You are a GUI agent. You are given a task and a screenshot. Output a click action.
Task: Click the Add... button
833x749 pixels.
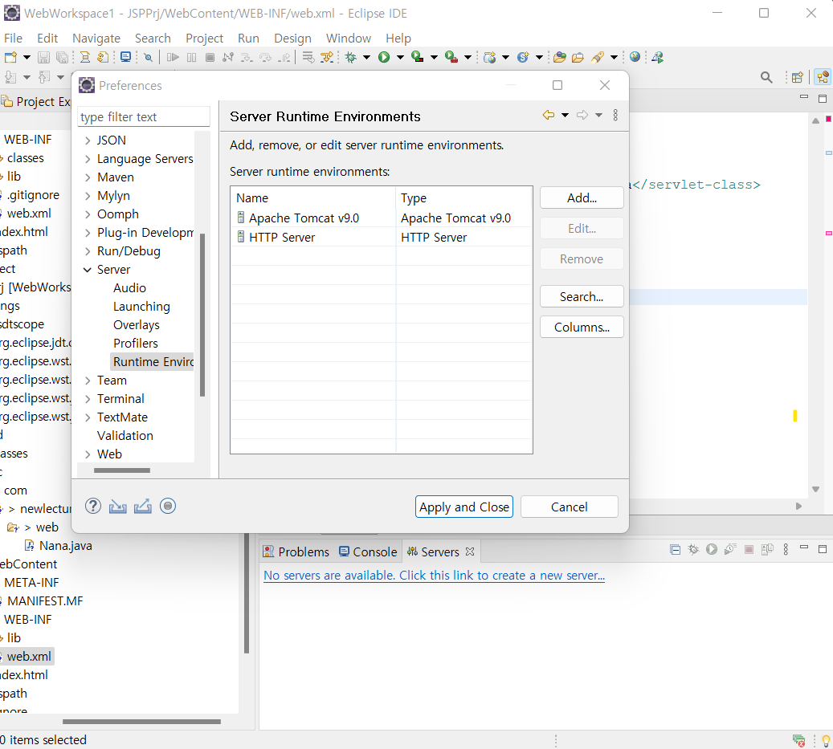point(582,198)
